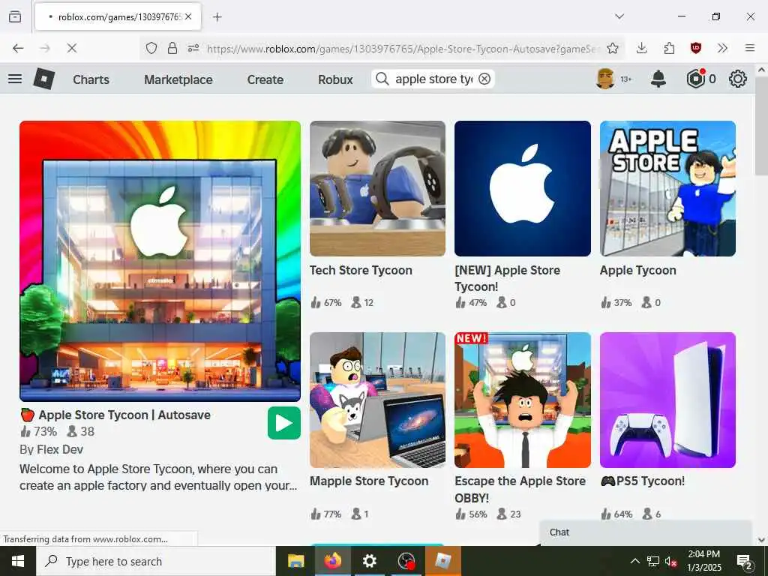Open the extensions puzzle icon
The width and height of the screenshot is (768, 576).
pos(669,48)
